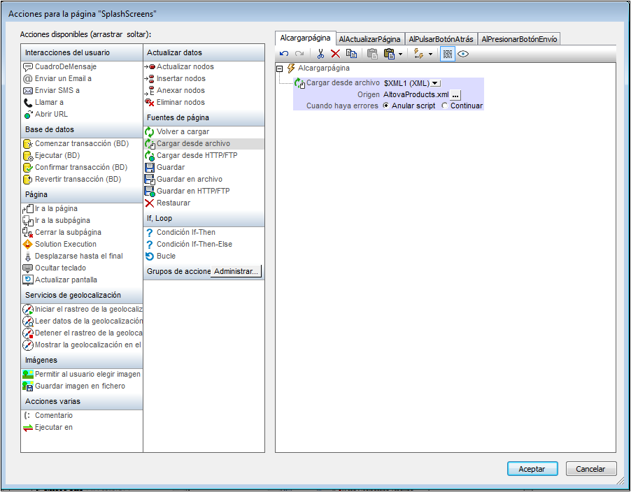Select the Ejecutar (BD) database icon

(x=28, y=156)
